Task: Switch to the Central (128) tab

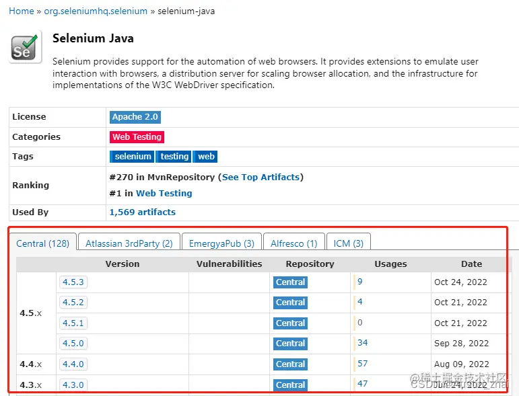Action: 42,243
